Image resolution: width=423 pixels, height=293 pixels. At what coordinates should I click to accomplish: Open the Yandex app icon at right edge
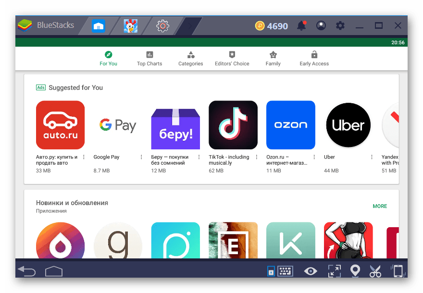click(390, 125)
